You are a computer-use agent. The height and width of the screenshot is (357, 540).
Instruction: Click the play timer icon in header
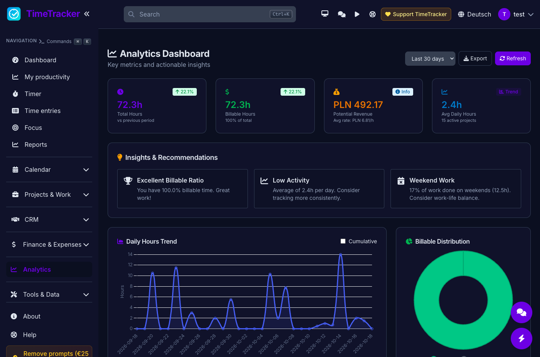pyautogui.click(x=357, y=14)
